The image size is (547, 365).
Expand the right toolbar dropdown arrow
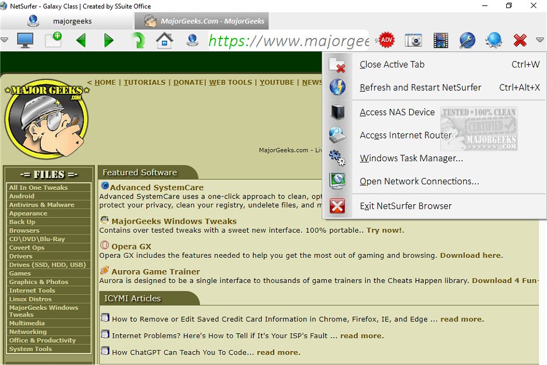coord(540,40)
